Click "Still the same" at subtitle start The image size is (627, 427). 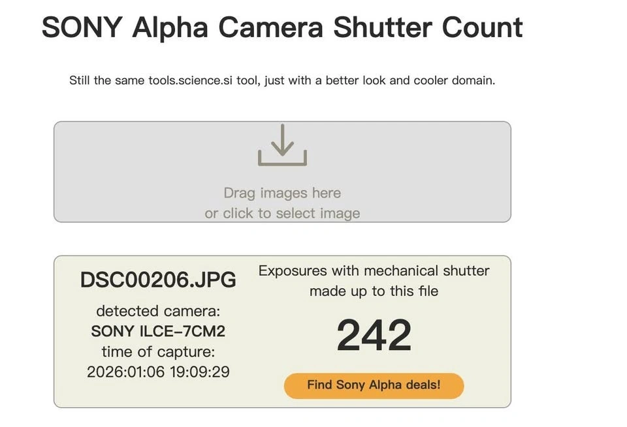(x=98, y=81)
